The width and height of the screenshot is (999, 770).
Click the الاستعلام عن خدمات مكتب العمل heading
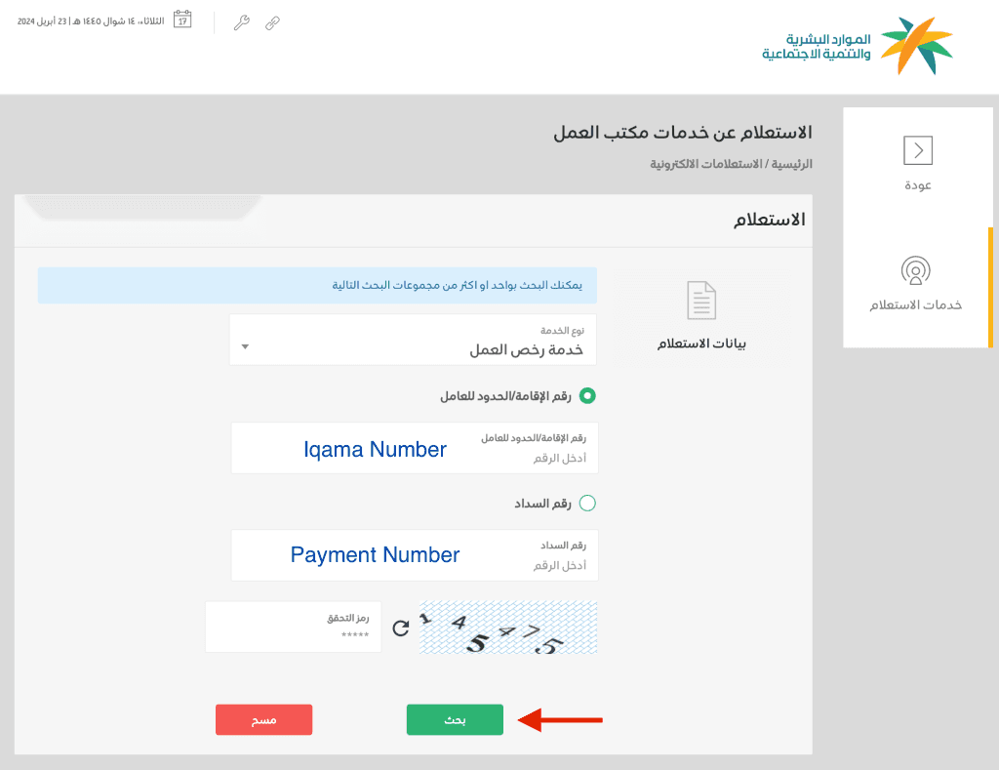click(683, 133)
